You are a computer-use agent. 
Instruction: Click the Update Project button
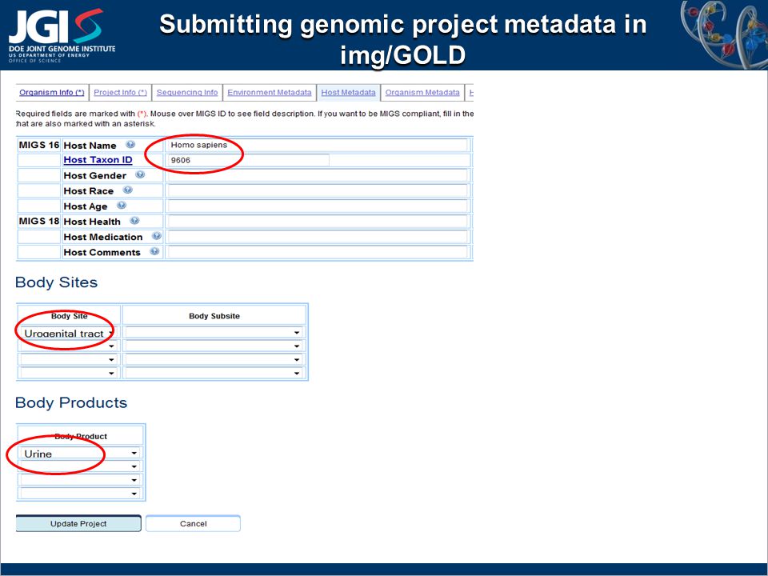tap(78, 523)
